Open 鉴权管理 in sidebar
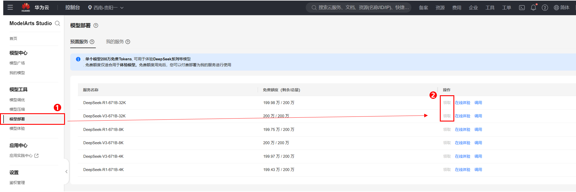This screenshot has height=192, width=576. [17, 183]
